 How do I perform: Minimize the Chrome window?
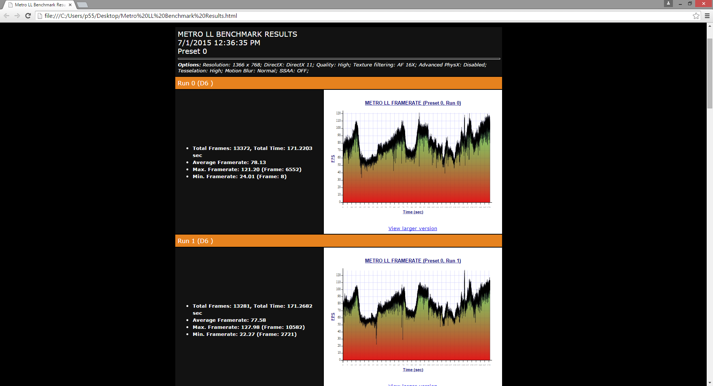pos(680,3)
